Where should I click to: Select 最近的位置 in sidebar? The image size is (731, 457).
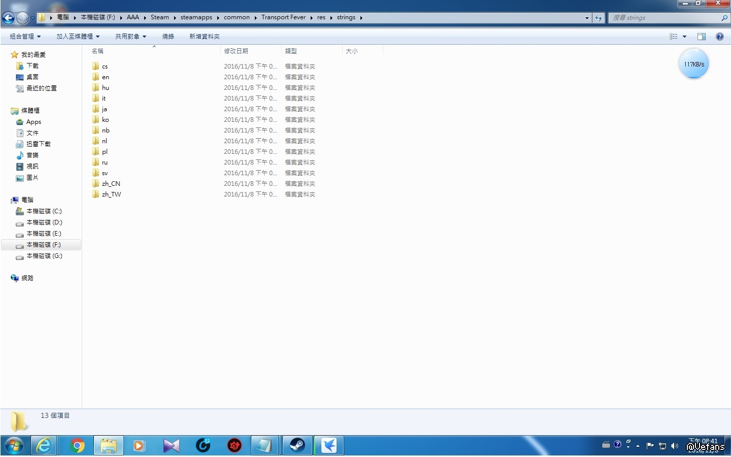pyautogui.click(x=41, y=88)
